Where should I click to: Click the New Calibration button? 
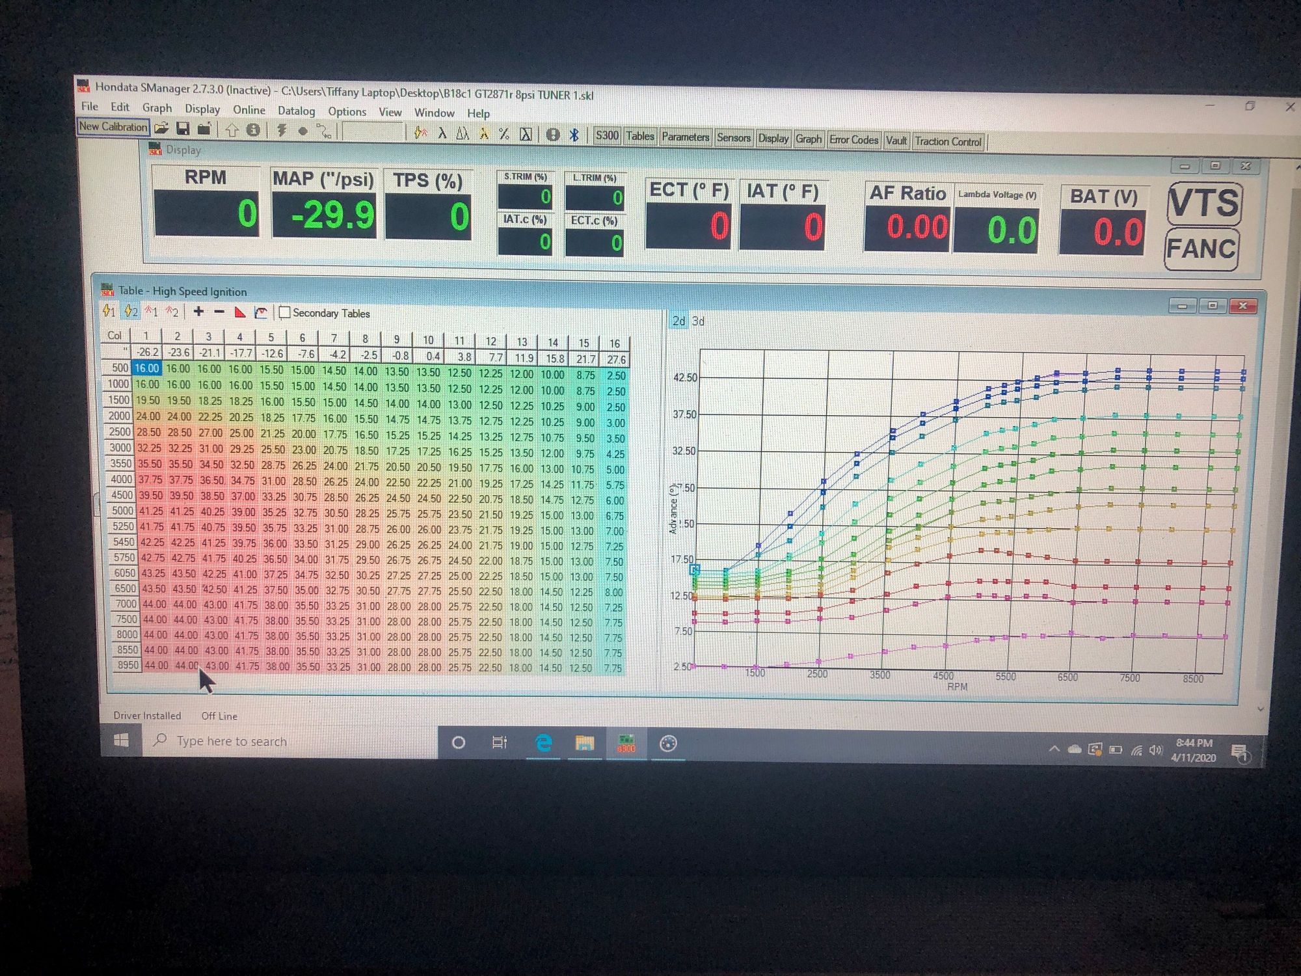(x=113, y=126)
